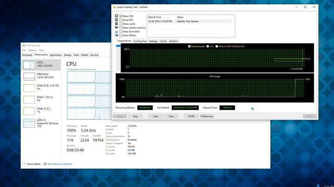Click the Clear button in AIDA64
The image size is (334, 187).
pyautogui.click(x=156, y=116)
